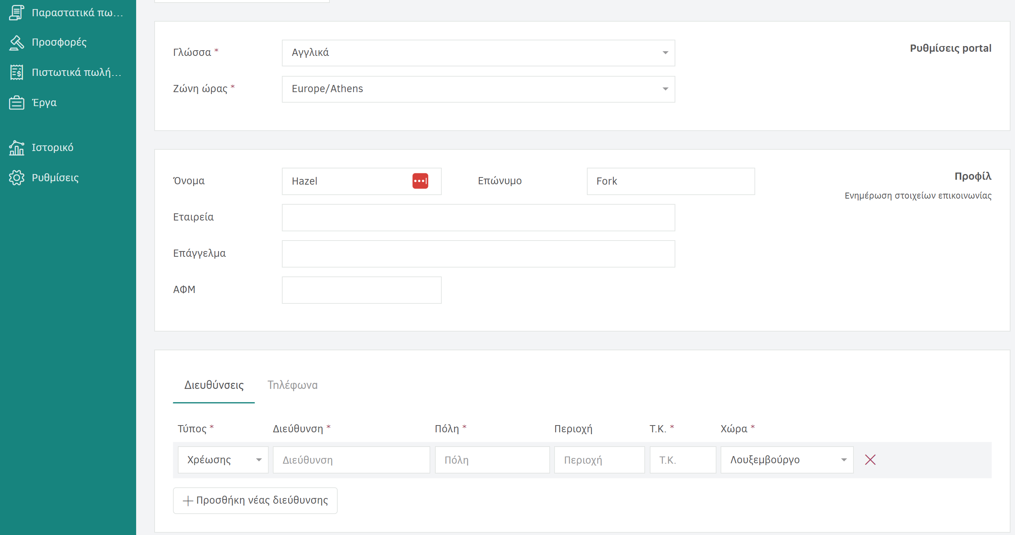Viewport: 1015px width, 535px height.
Task: Click the briefcase Έργα icon
Action: (x=17, y=103)
